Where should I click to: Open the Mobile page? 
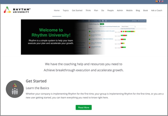coord(129,10)
